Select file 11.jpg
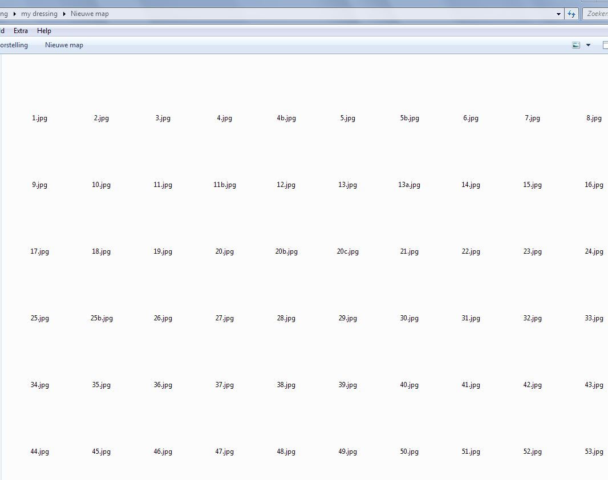The height and width of the screenshot is (480, 608). click(x=163, y=185)
